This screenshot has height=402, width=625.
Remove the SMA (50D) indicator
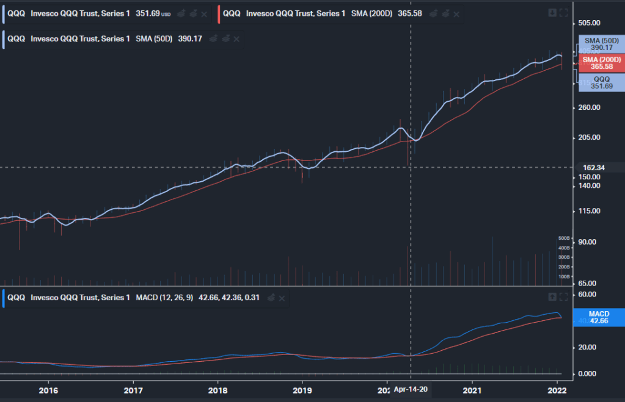pos(236,38)
